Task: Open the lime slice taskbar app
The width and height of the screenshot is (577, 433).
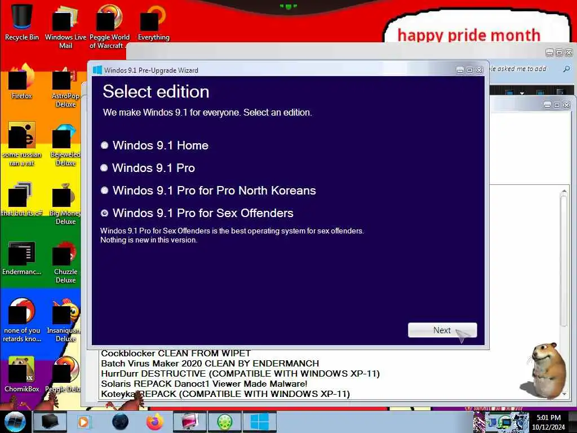Action: click(224, 422)
